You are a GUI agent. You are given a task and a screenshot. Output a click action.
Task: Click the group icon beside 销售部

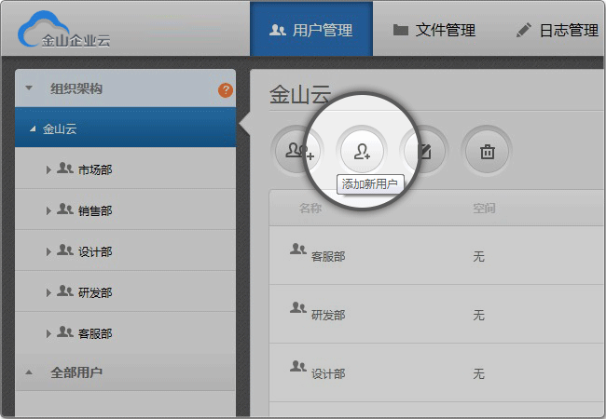(x=65, y=209)
